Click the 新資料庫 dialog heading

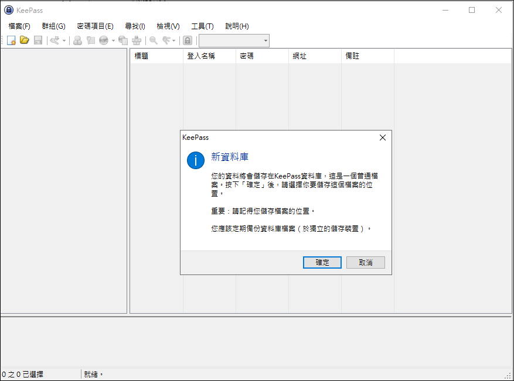(230, 157)
